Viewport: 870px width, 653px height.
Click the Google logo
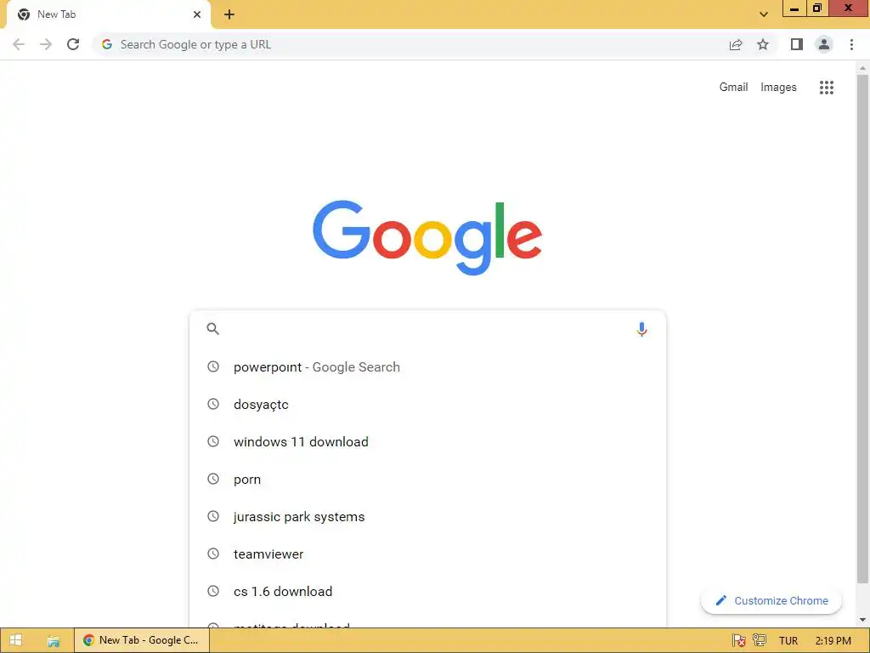[427, 238]
